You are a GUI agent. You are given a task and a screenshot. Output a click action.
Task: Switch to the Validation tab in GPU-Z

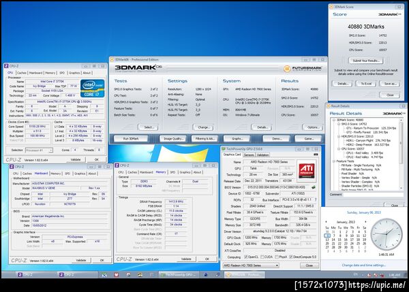pos(262,155)
